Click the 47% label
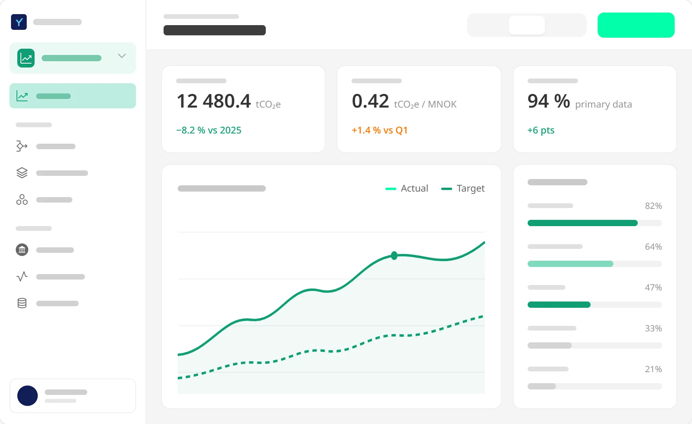The image size is (692, 424). click(653, 287)
